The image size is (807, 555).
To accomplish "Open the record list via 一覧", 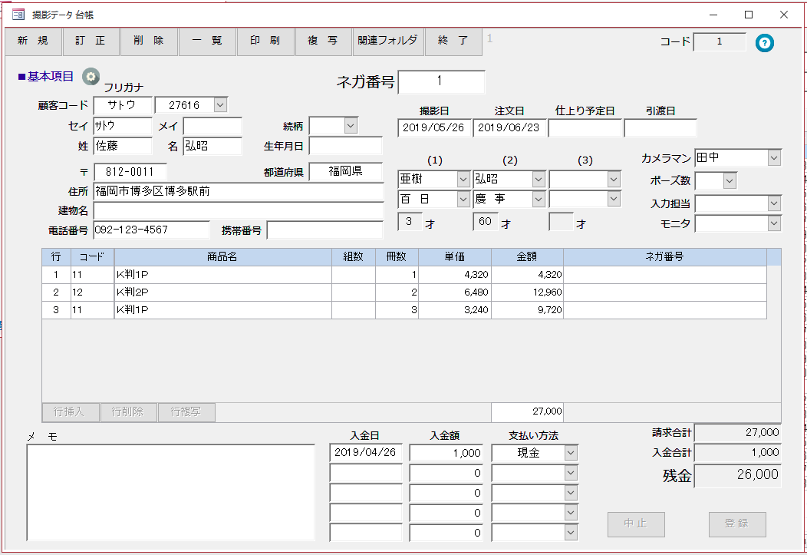I will point(207,42).
